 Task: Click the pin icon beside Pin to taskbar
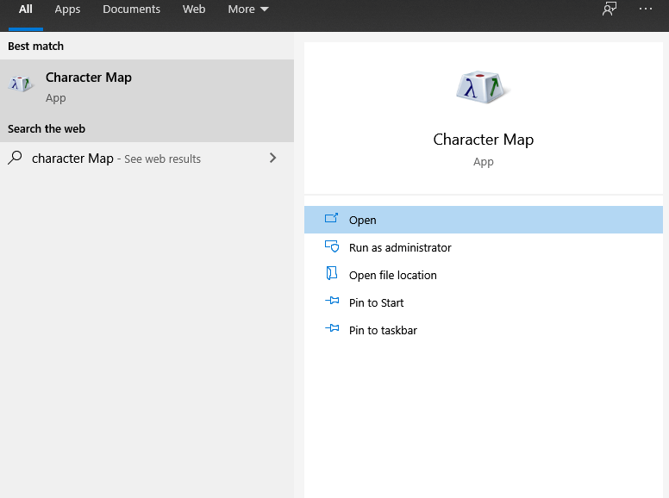pos(332,329)
